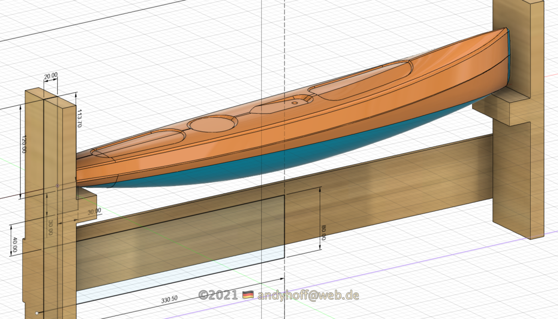The height and width of the screenshot is (319, 558).
Task: Select the horizontal 30.00 dimension near bracket
Action: tap(94, 211)
